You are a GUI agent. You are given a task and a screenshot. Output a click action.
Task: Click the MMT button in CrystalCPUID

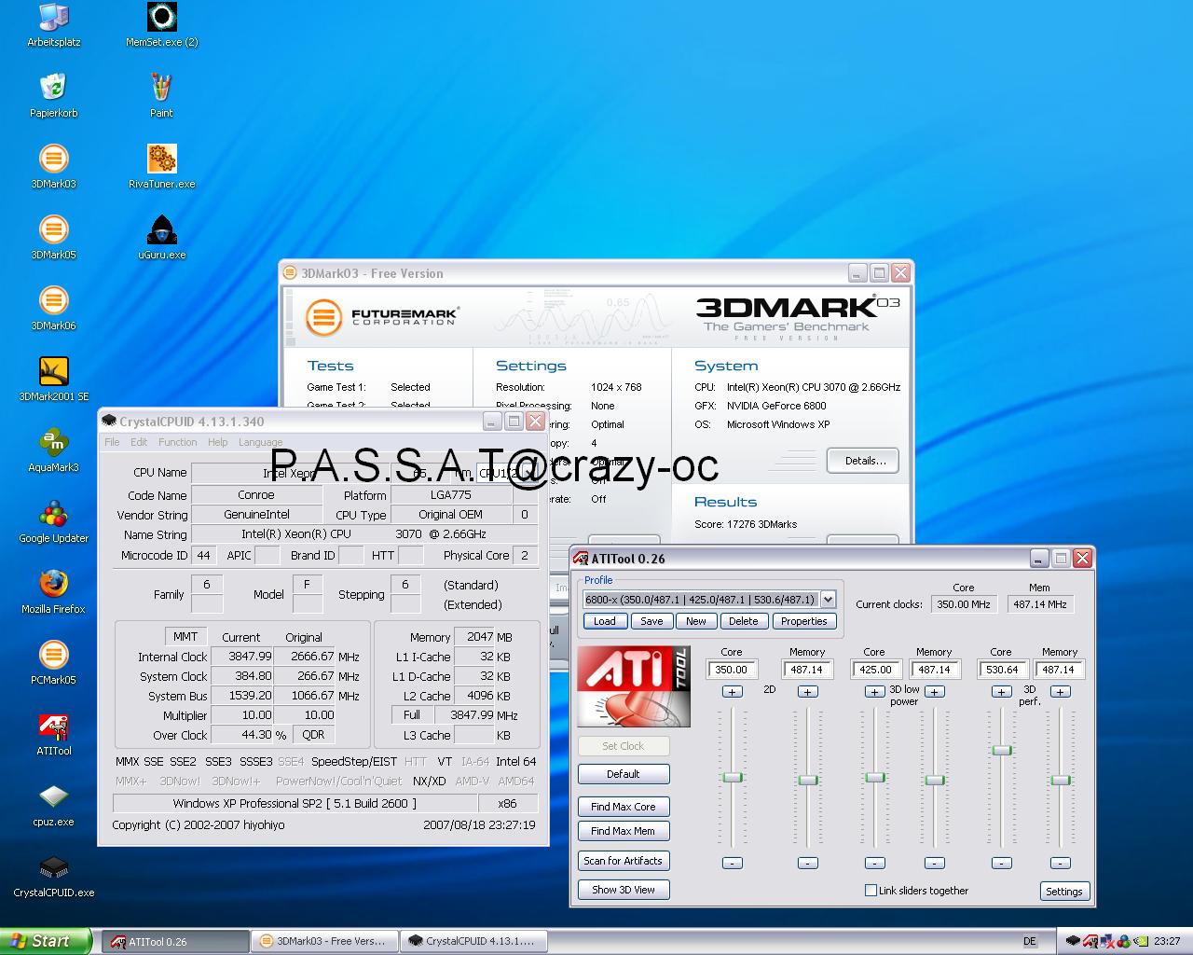click(185, 636)
